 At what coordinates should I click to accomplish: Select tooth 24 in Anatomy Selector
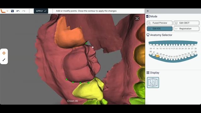point(182,45)
